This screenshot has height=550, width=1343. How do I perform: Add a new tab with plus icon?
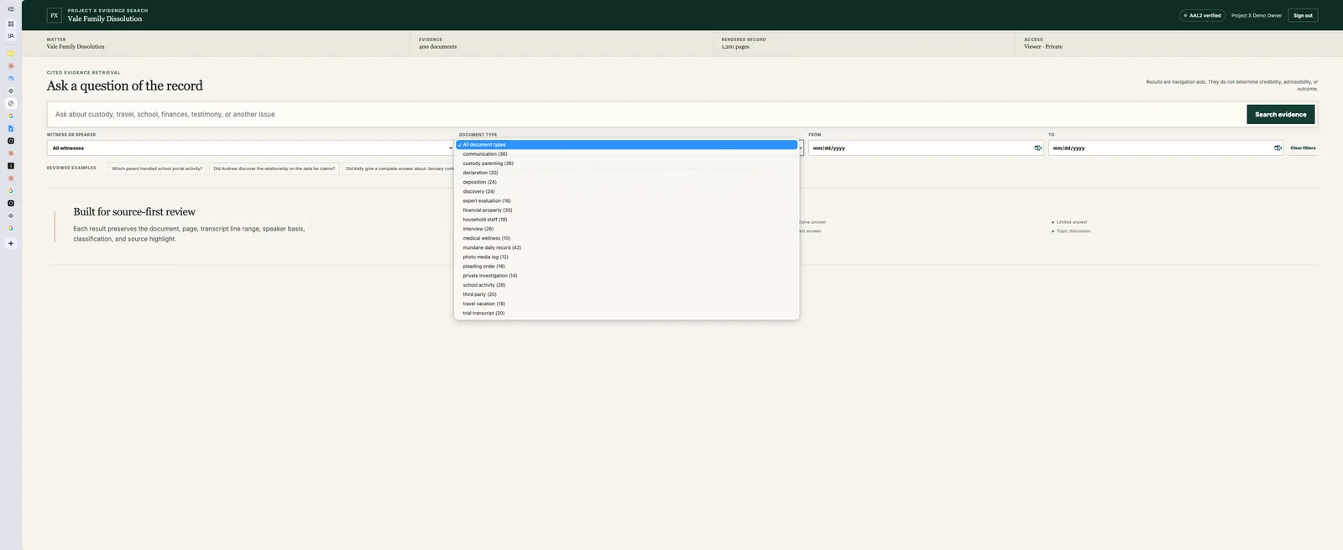(x=11, y=244)
